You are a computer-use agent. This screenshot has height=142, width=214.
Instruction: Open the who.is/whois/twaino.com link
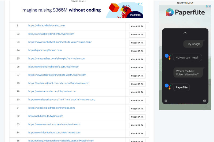click(47, 25)
